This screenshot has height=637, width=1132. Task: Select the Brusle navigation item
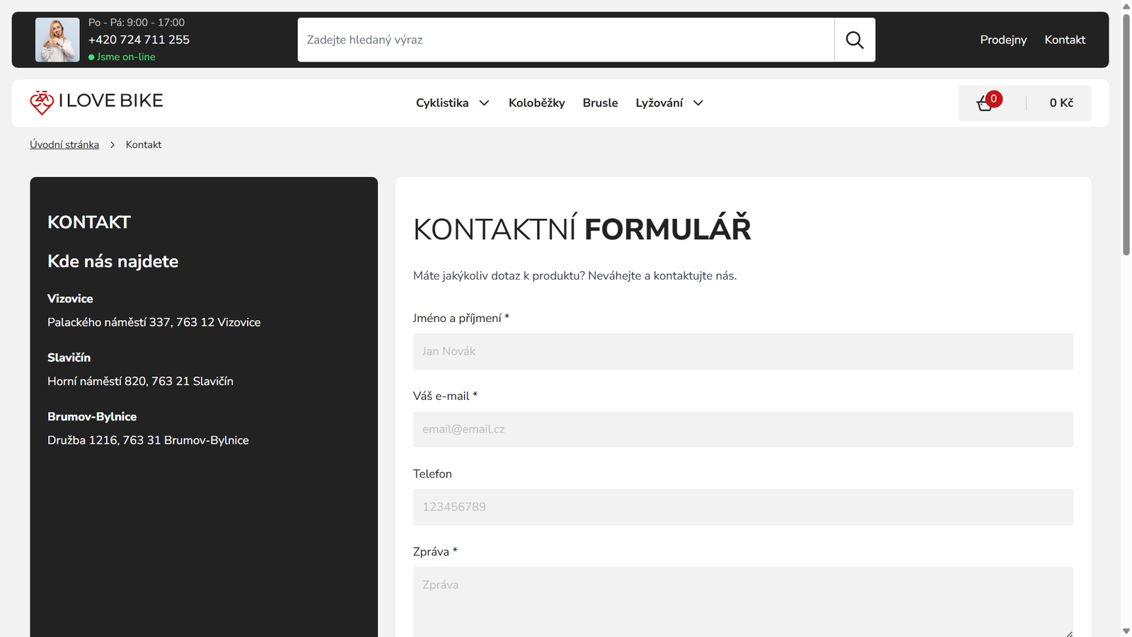click(600, 103)
